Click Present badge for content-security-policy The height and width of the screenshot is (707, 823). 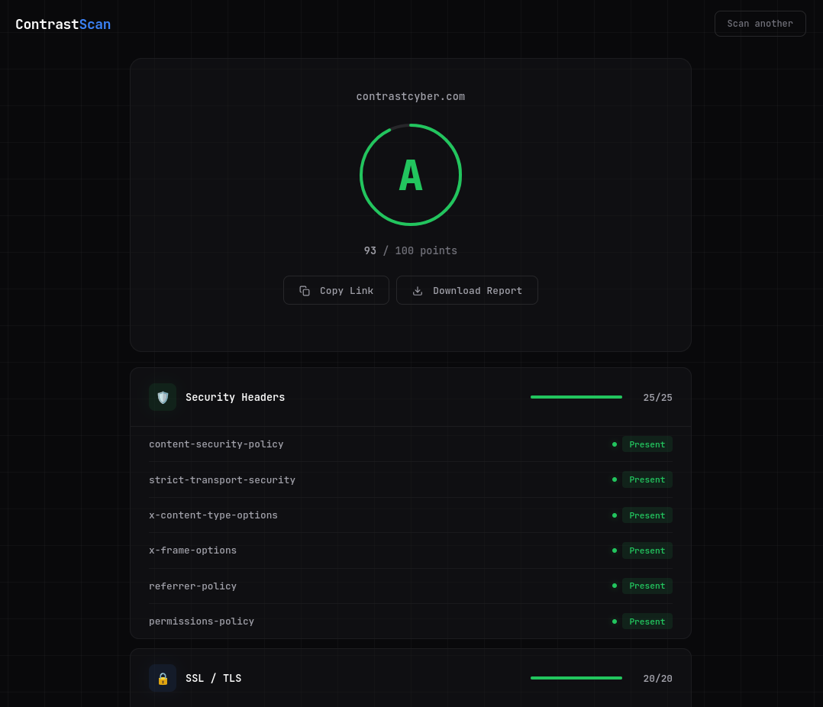tap(647, 444)
